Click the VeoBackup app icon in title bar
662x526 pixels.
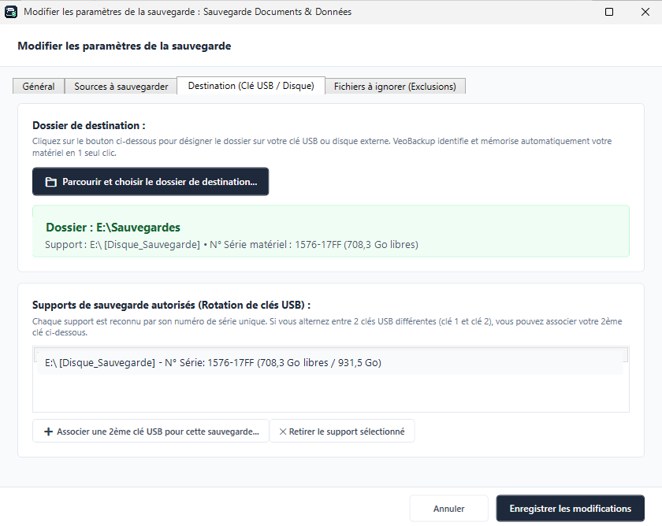11,12
